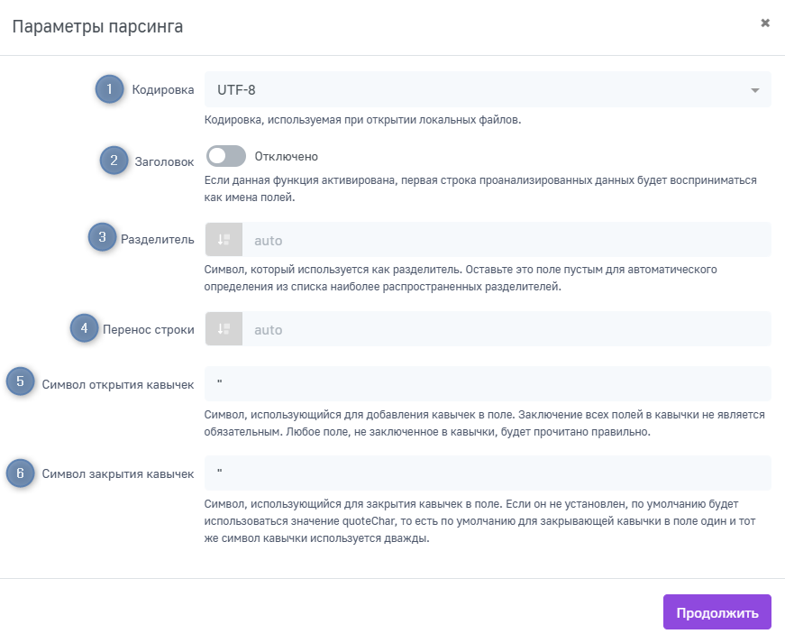Click badge 5 by Символ открытия кавычек
The width and height of the screenshot is (785, 643).
(20, 381)
